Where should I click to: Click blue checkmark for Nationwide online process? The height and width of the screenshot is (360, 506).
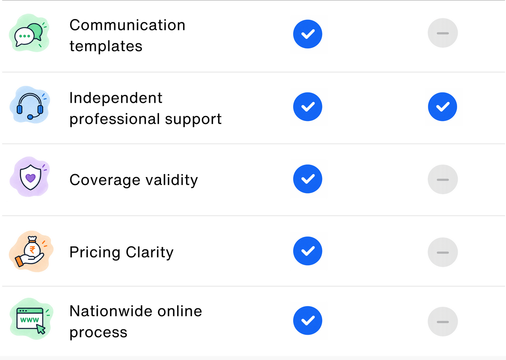pos(308,321)
